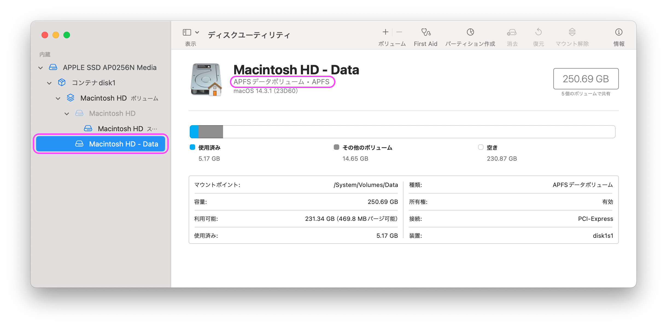Screen dimensions: 667x328
Task: Click the minus icon to remove a volume
Action: [x=399, y=32]
